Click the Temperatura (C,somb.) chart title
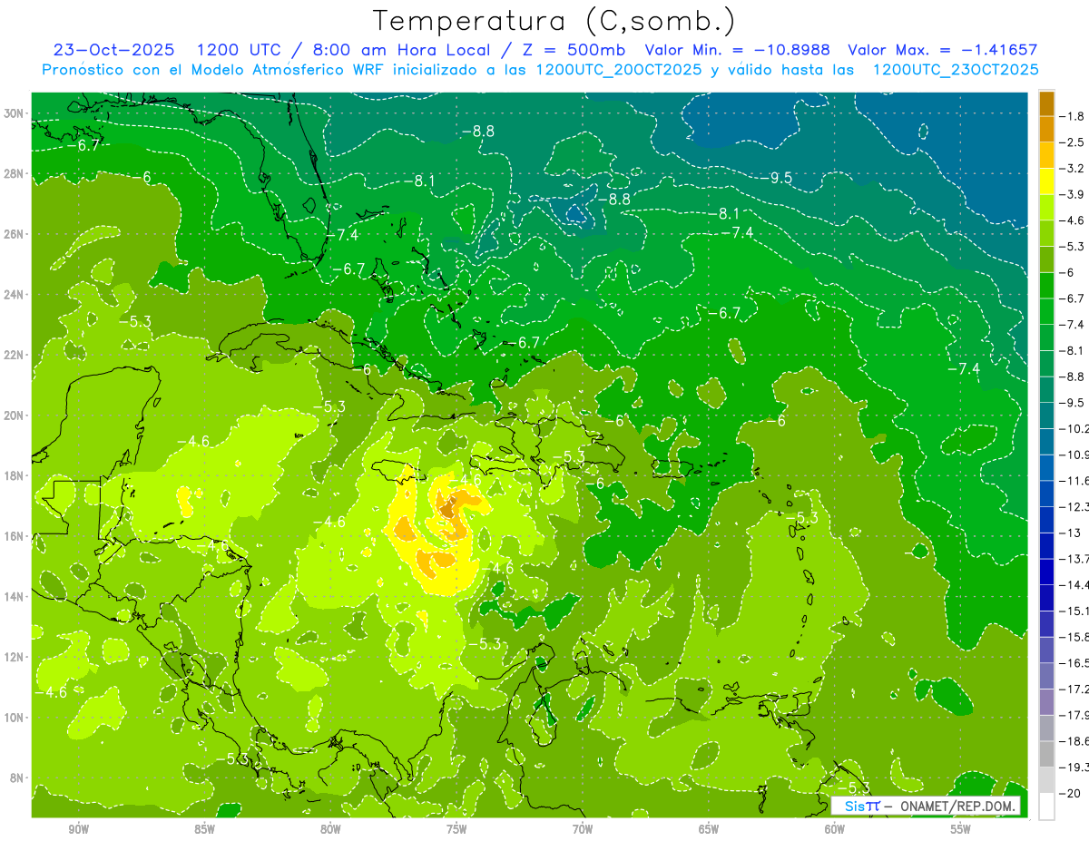The height and width of the screenshot is (841, 1089). (x=554, y=21)
